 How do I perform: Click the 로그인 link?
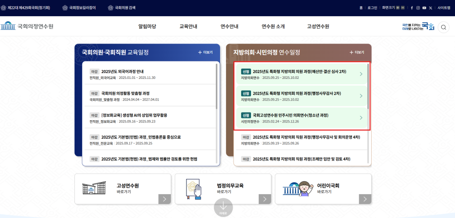(372, 8)
